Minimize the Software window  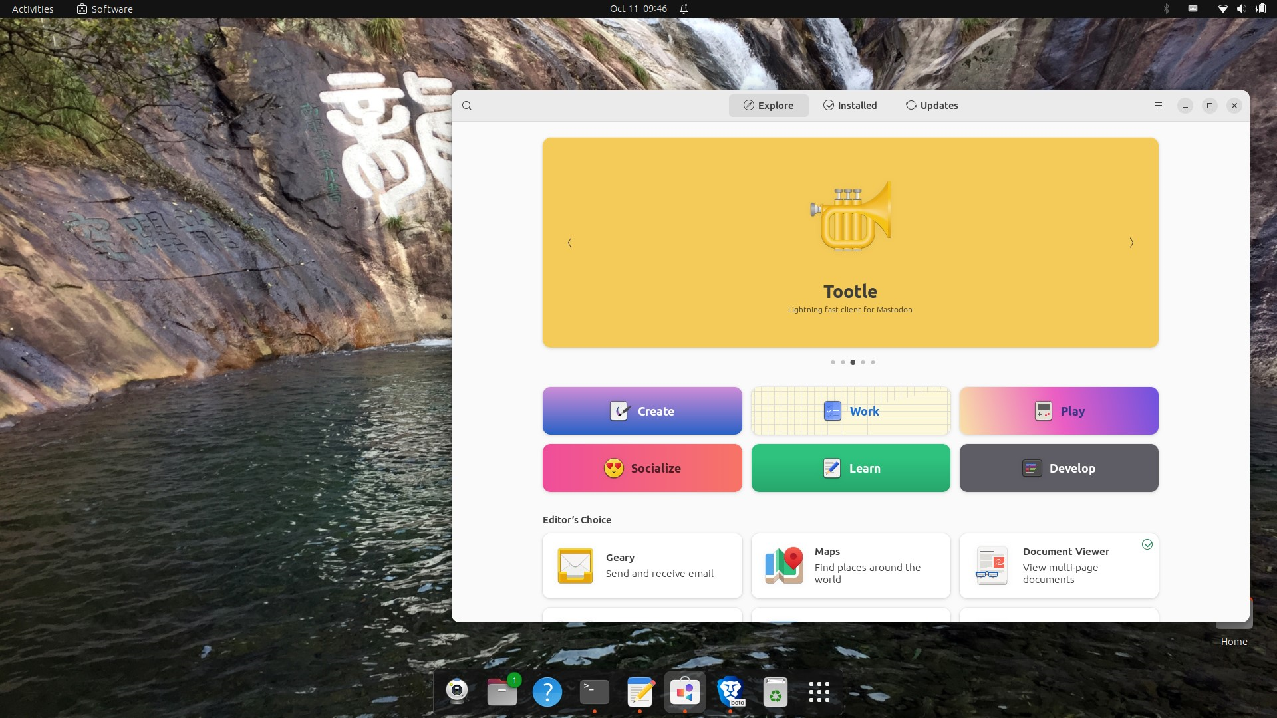[x=1185, y=106]
